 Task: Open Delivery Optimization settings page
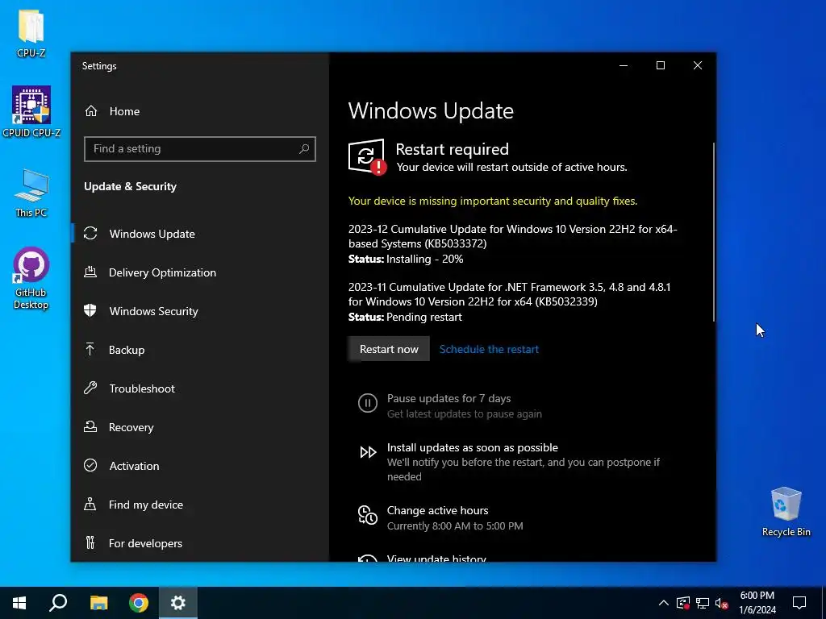[200, 272]
